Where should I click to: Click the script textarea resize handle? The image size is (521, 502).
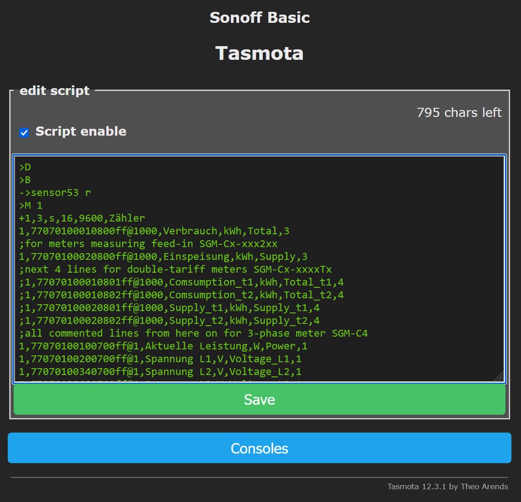coord(500,377)
